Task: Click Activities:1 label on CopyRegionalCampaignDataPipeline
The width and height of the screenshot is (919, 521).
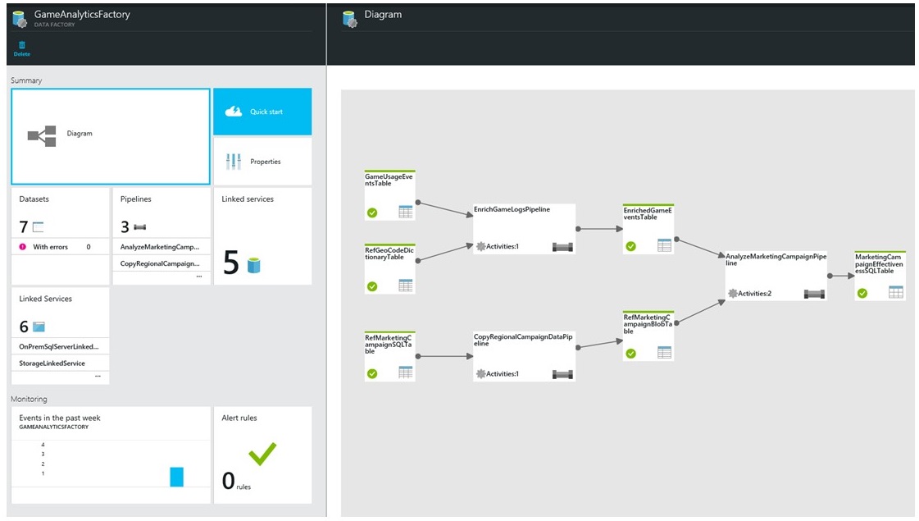Action: 503,374
